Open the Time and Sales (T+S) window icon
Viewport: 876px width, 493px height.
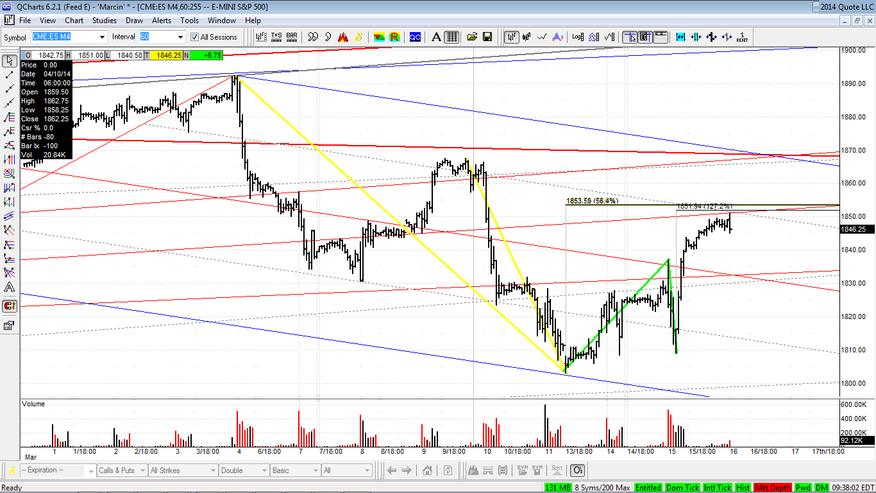click(277, 37)
